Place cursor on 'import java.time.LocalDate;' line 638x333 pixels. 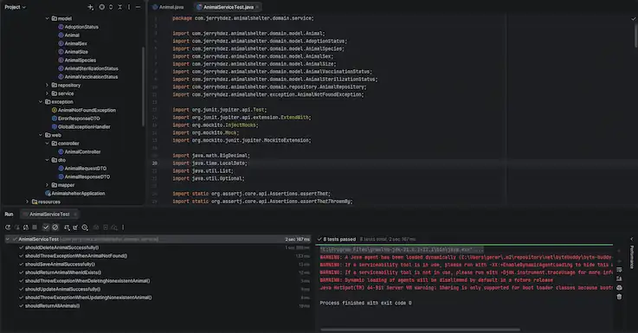coord(209,163)
